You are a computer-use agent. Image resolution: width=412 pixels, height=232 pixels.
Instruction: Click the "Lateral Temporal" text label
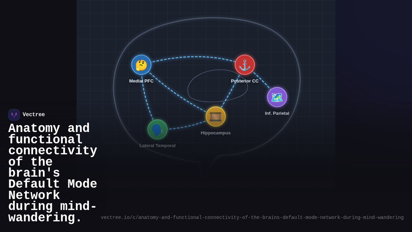(x=157, y=146)
